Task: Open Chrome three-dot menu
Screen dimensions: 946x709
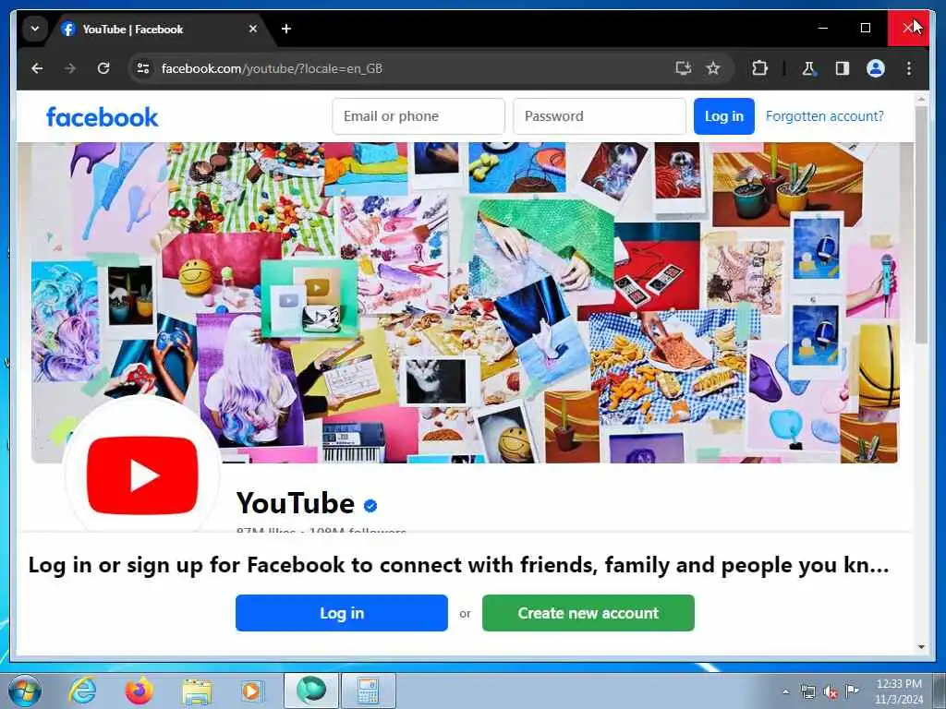Action: click(909, 68)
